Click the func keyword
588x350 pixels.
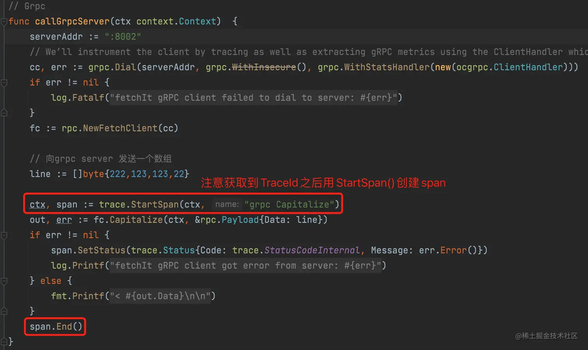click(19, 21)
